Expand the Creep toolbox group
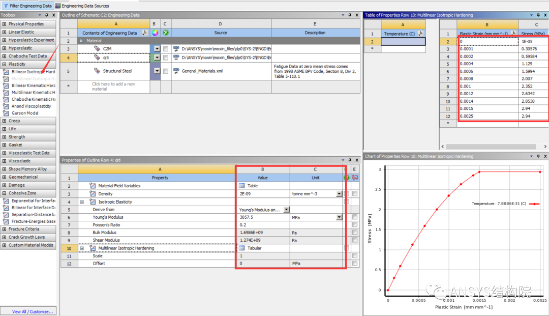 coord(4,121)
